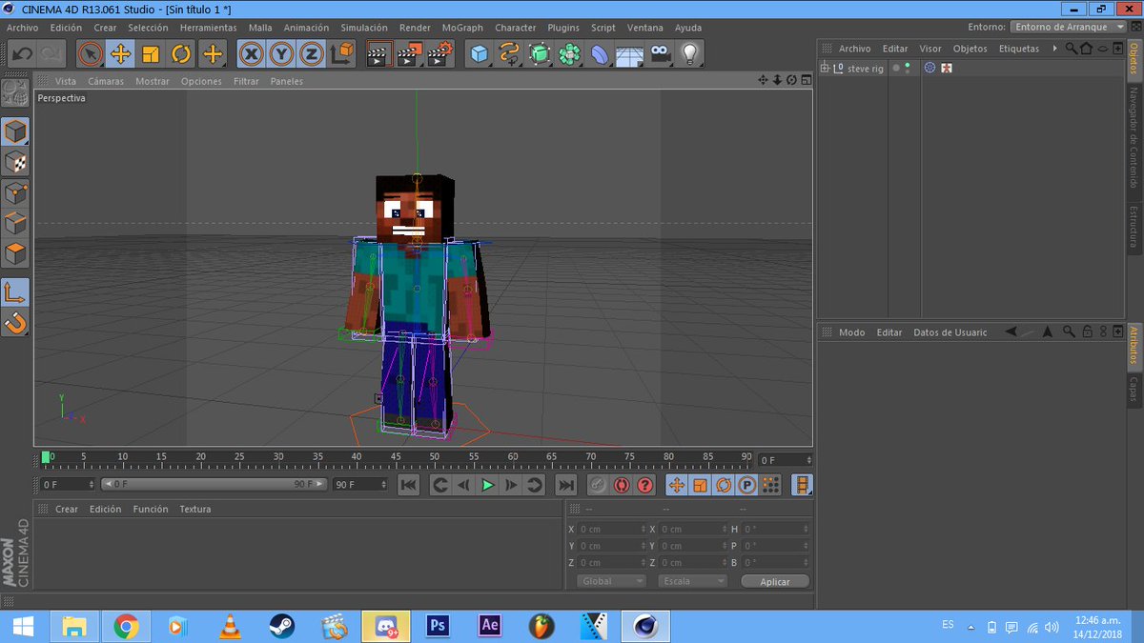This screenshot has height=643, width=1144.
Task: Open the Escala coordinate dropdown
Action: (x=692, y=580)
